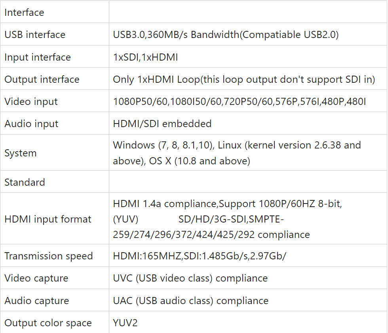
Task: Click the "Standard" section header cell
Action: click(25, 182)
